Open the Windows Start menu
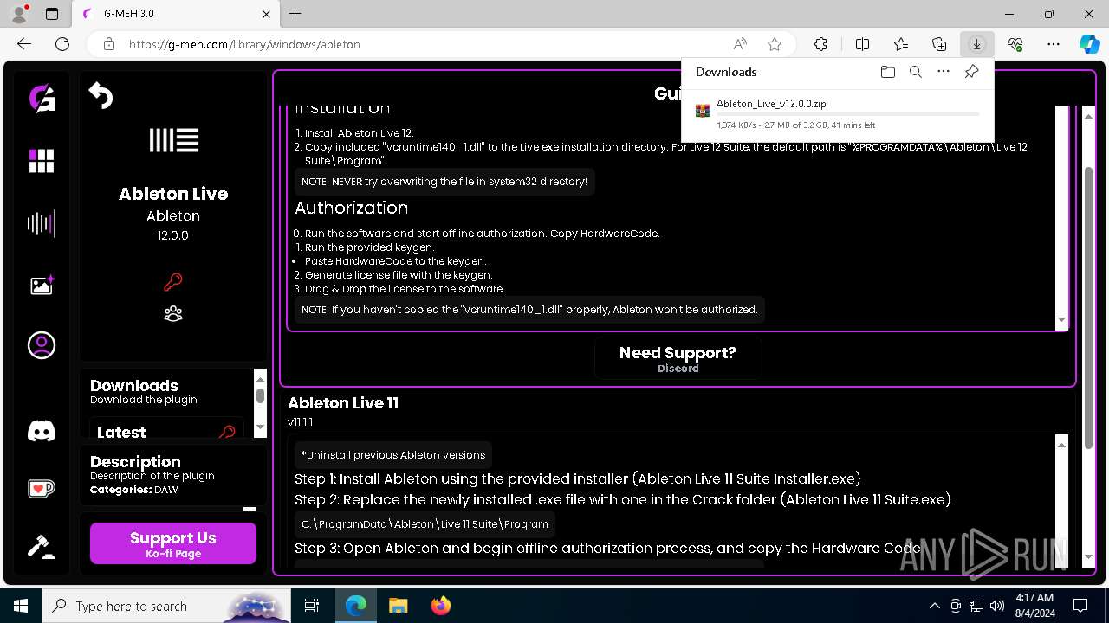The width and height of the screenshot is (1109, 623). (x=21, y=606)
